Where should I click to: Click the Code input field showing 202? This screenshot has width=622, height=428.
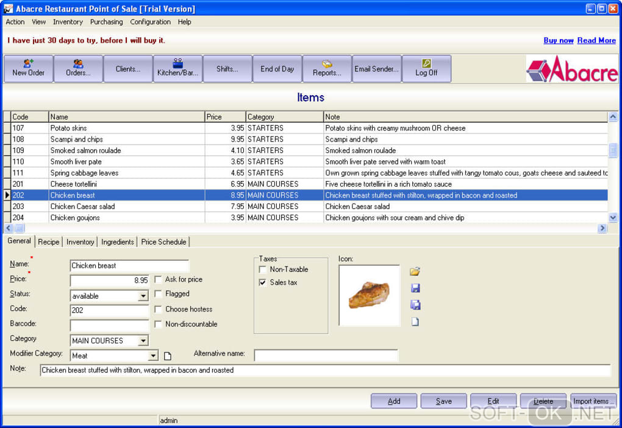[x=110, y=310]
